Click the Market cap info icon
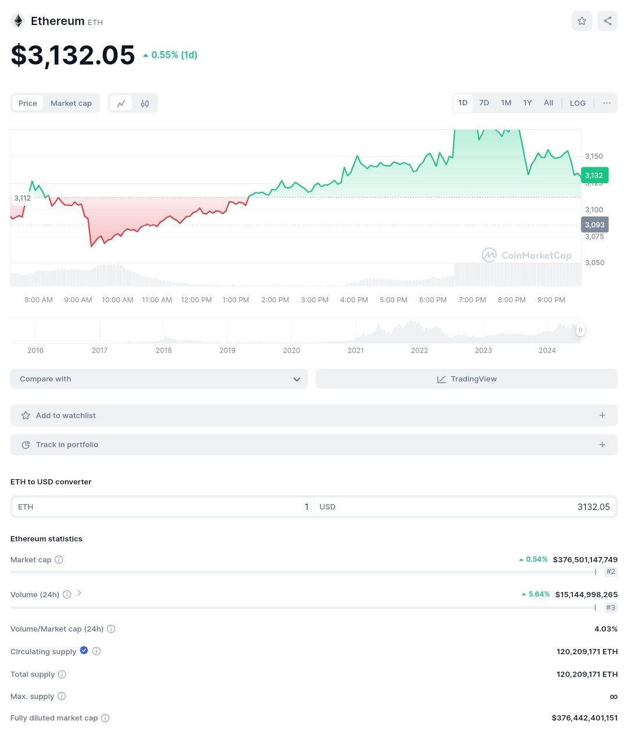 click(59, 560)
